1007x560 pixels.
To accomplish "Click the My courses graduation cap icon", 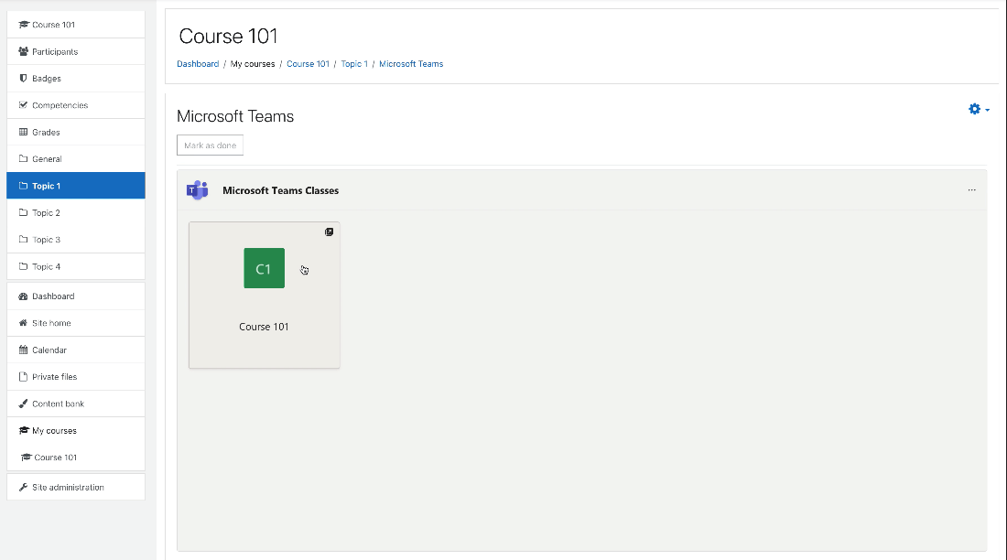I will (x=24, y=430).
